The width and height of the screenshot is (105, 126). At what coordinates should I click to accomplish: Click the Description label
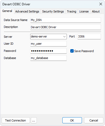click(x=11, y=27)
